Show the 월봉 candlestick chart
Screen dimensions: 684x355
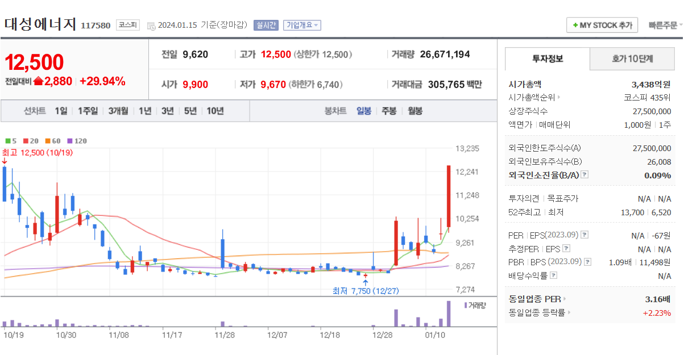point(415,111)
